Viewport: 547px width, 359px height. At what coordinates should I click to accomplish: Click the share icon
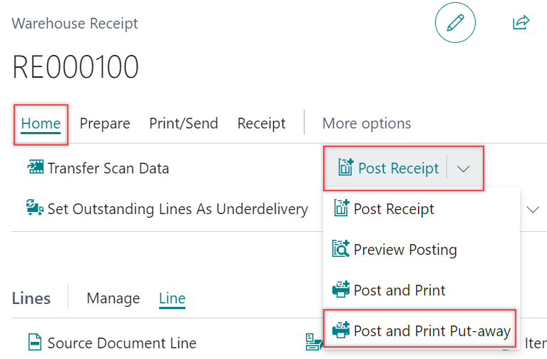click(x=521, y=23)
